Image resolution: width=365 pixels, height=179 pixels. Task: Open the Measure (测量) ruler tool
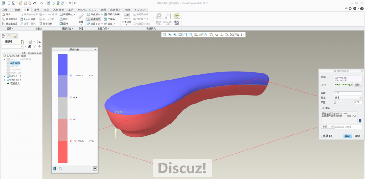point(81,19)
